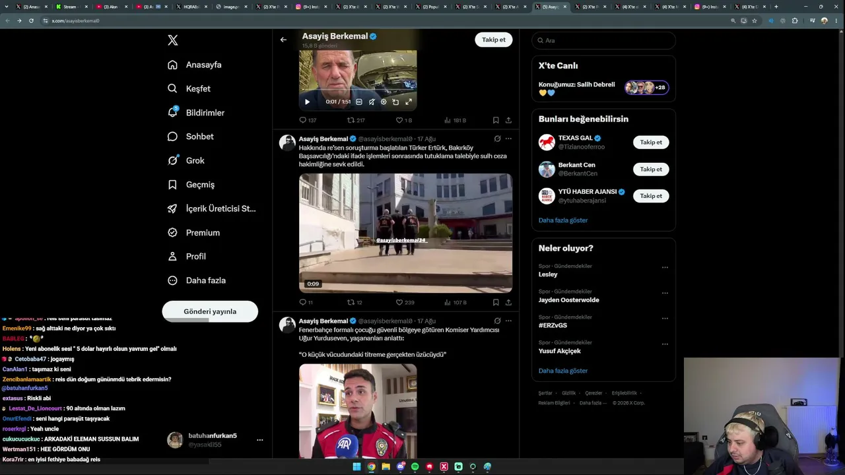Open Spotify from the taskbar
This screenshot has width=845, height=475.
click(415, 466)
